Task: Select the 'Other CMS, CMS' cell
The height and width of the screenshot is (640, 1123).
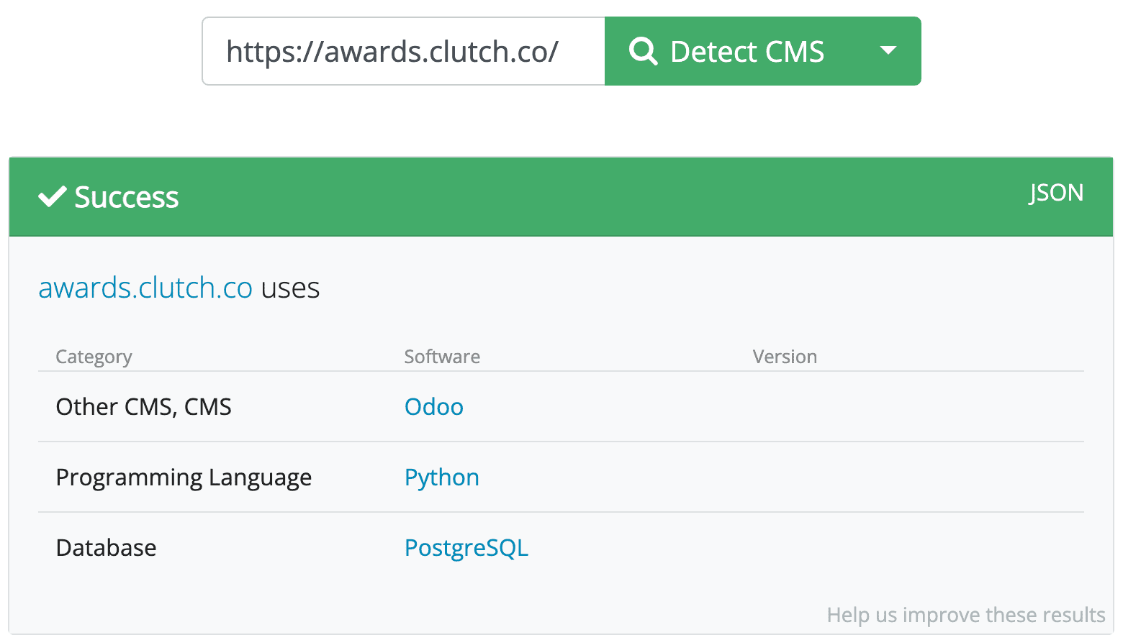Action: coord(144,407)
